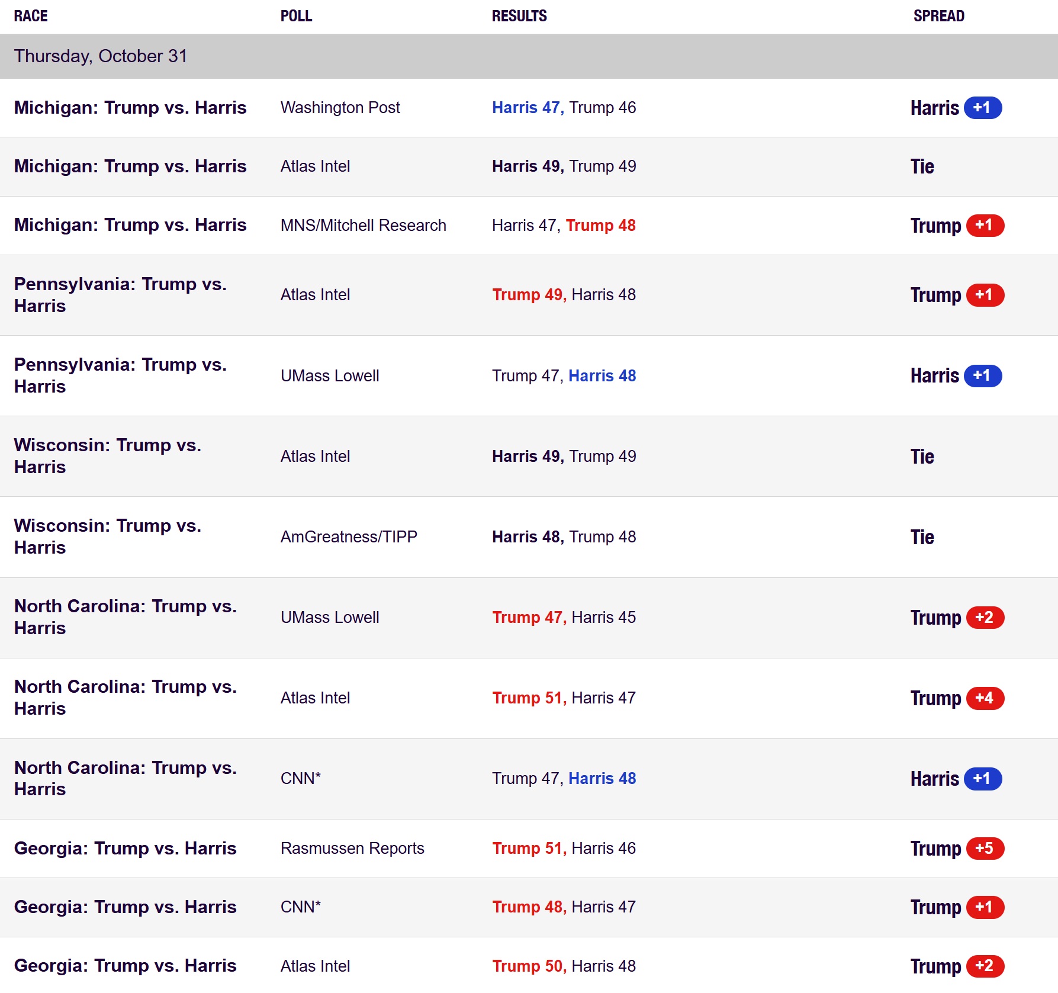This screenshot has height=993, width=1058.
Task: Click the "Trump 51, Harris 46" result
Action: (564, 848)
